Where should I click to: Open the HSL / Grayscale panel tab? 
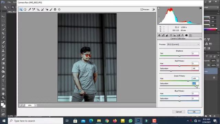[171, 35]
